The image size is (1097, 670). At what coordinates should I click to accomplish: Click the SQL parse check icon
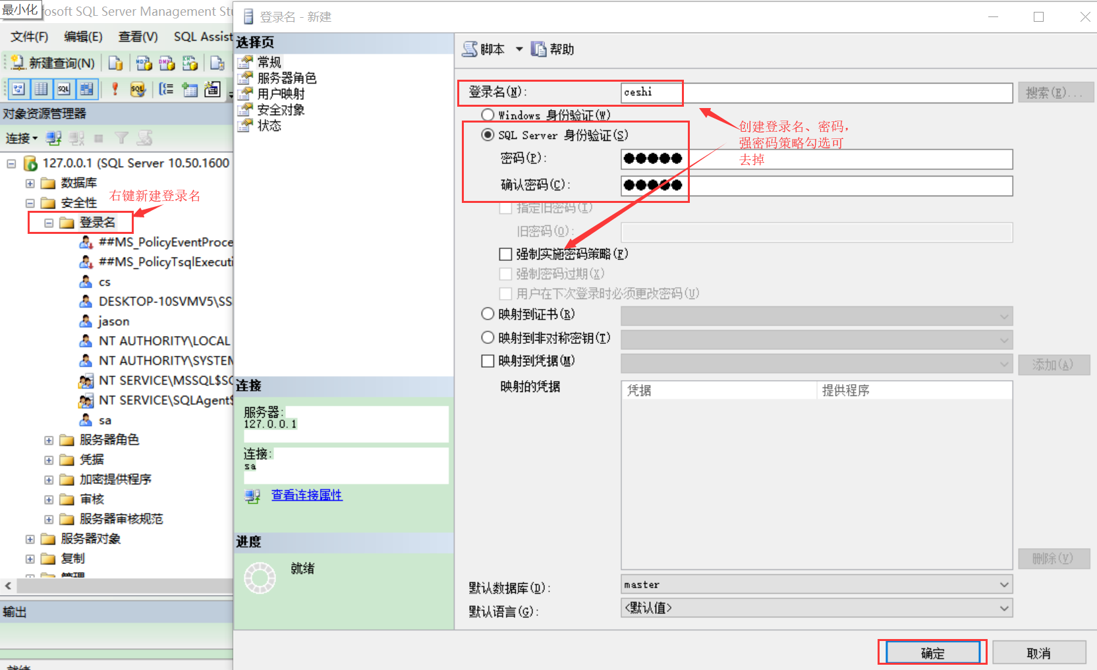[x=138, y=88]
